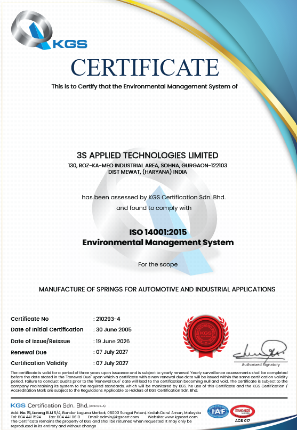Select the Renewal Due '07 July 2027' value

pyautogui.click(x=112, y=352)
